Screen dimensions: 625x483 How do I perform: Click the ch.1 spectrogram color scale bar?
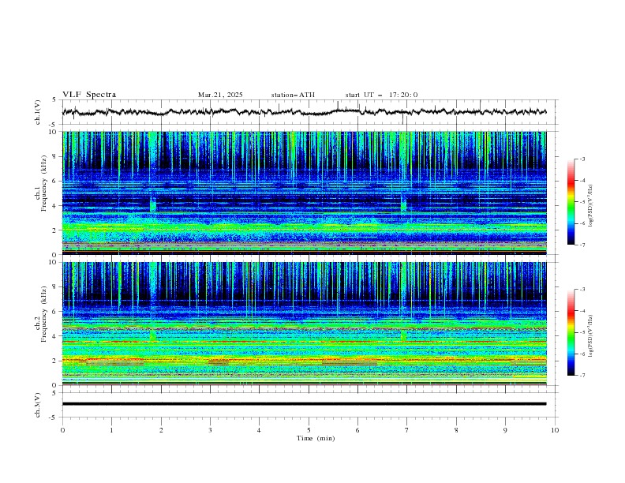click(571, 201)
